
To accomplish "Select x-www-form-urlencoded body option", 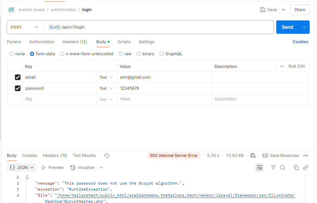I will pos(62,54).
